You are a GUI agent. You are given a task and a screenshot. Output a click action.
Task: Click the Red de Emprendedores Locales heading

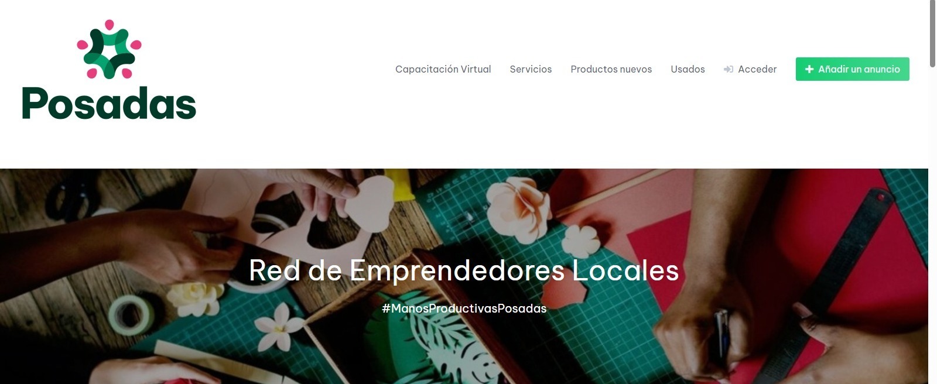tap(464, 270)
